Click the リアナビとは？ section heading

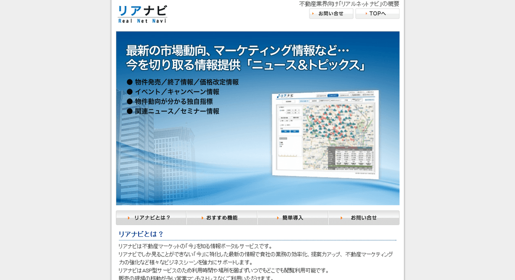pos(141,234)
